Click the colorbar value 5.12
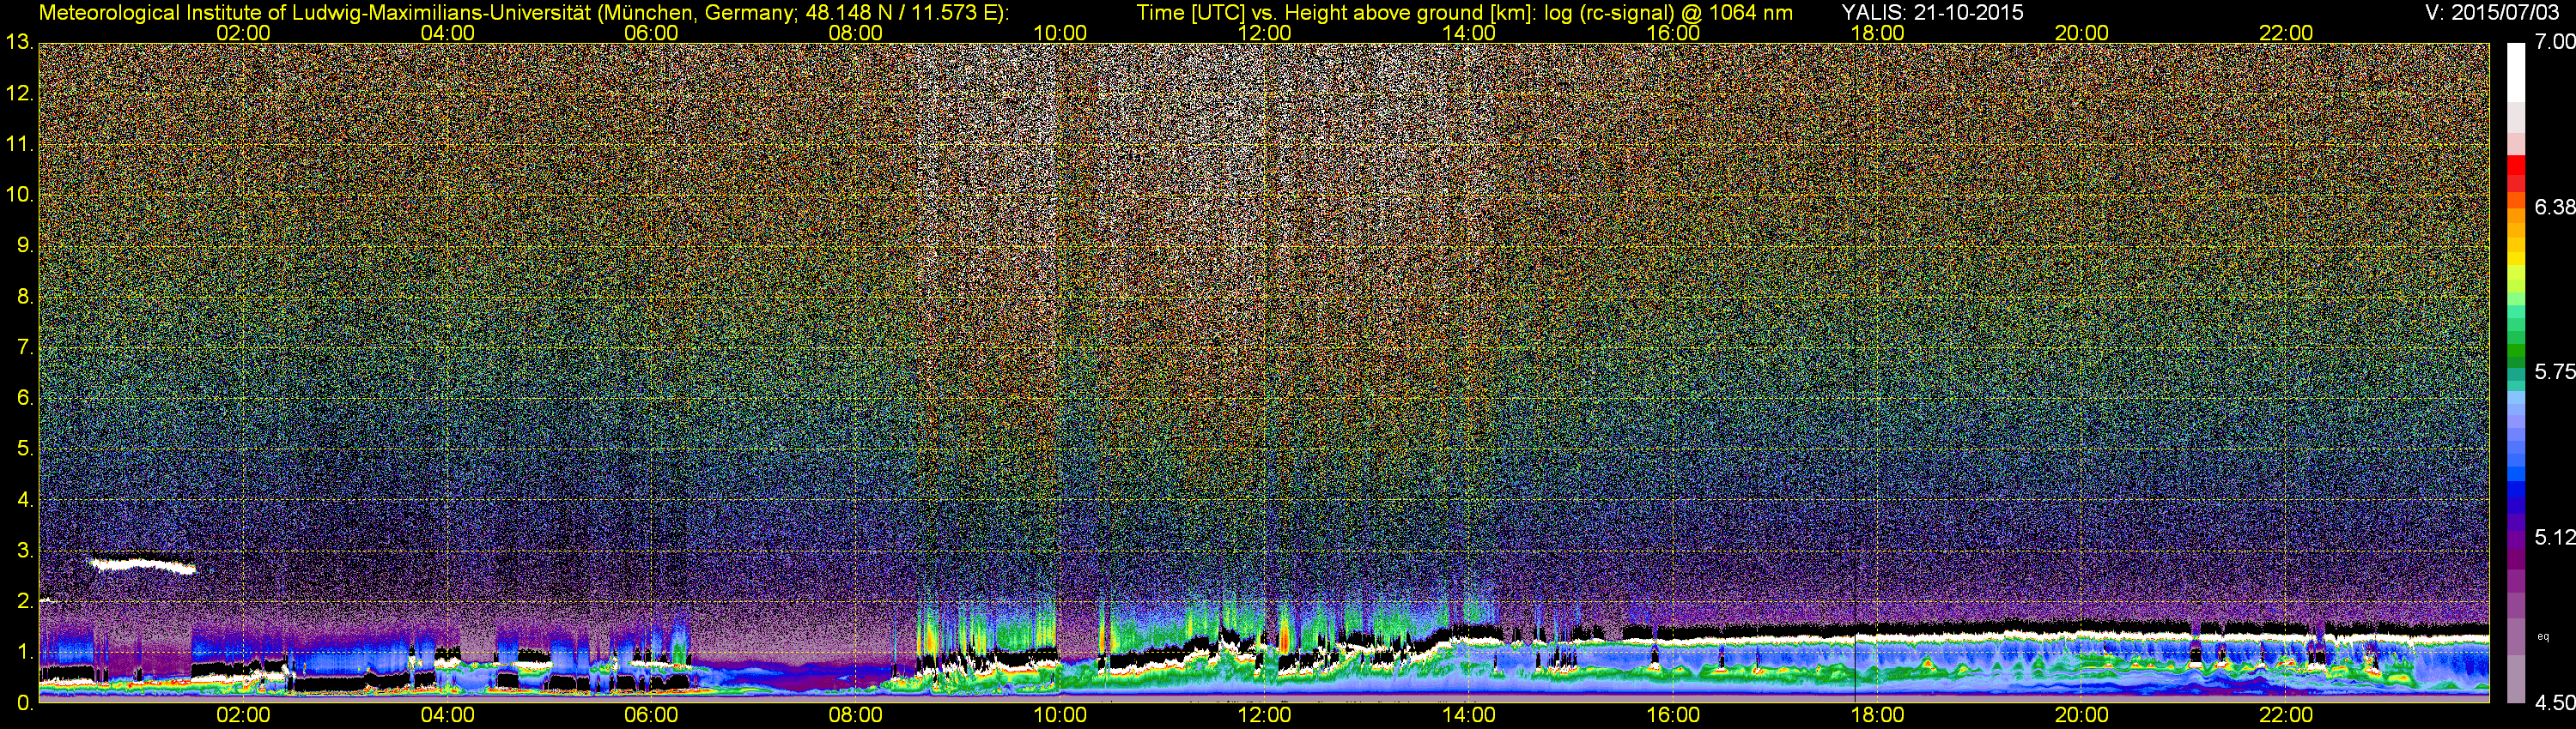The height and width of the screenshot is (729, 2576). (2554, 537)
